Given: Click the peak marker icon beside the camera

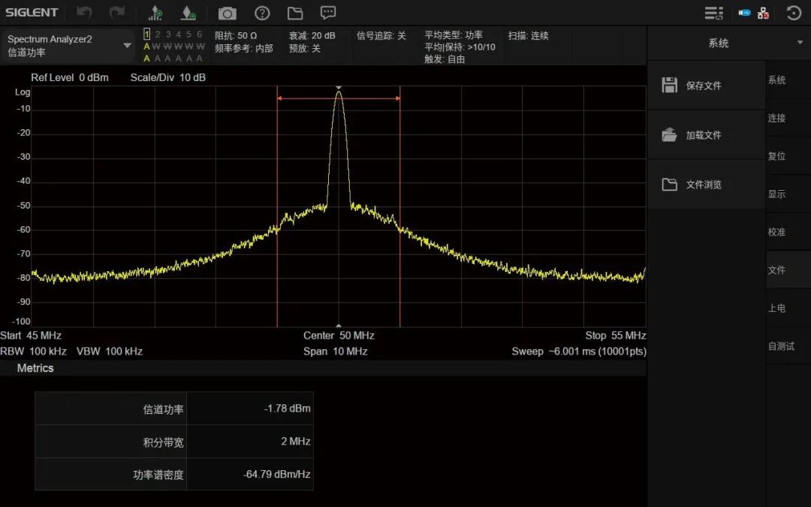Looking at the screenshot, I should [x=188, y=13].
